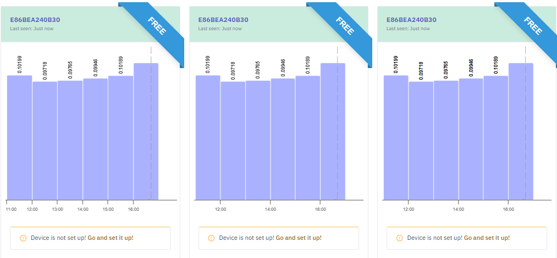Click the warning icon in the right card
Image resolution: width=557 pixels, height=258 pixels.
[400, 238]
